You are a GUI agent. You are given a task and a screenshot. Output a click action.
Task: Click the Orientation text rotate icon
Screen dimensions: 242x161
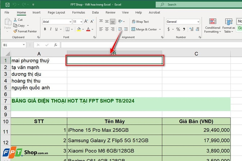coord(120,21)
